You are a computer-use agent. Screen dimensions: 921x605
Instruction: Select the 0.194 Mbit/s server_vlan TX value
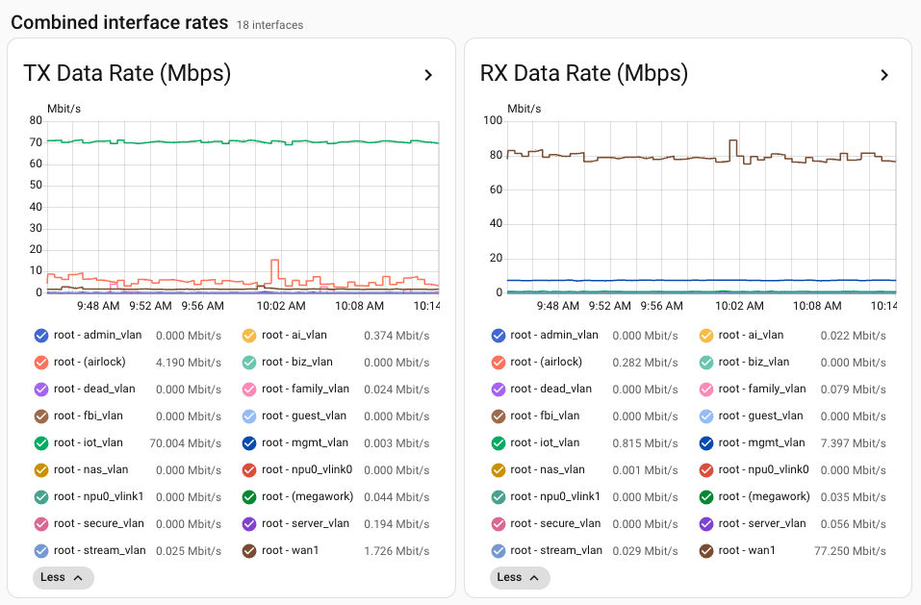point(397,524)
